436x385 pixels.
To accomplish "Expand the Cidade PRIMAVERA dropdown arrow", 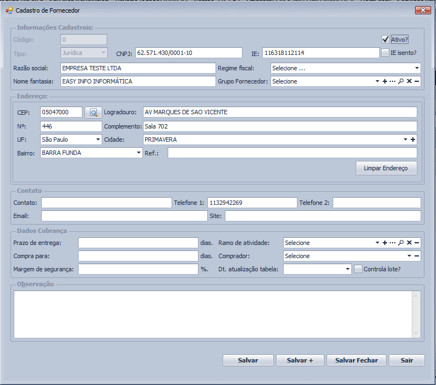I will click(405, 140).
